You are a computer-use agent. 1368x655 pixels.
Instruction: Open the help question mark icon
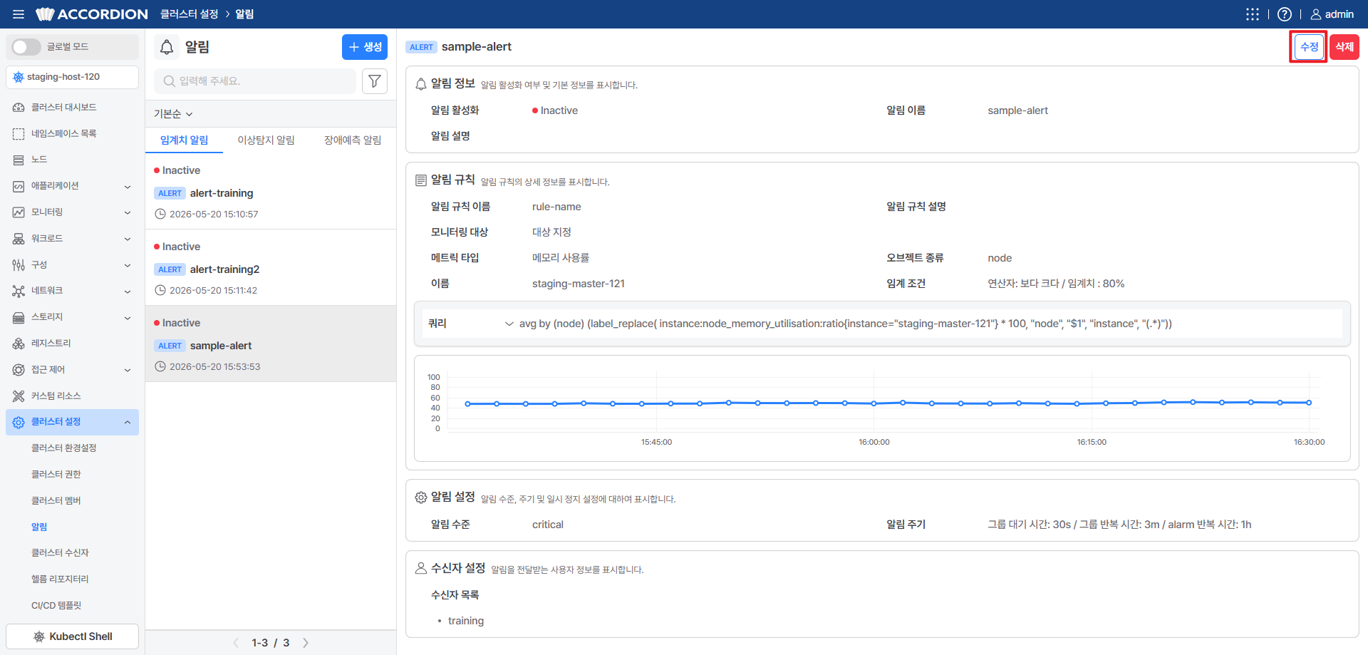(x=1285, y=14)
